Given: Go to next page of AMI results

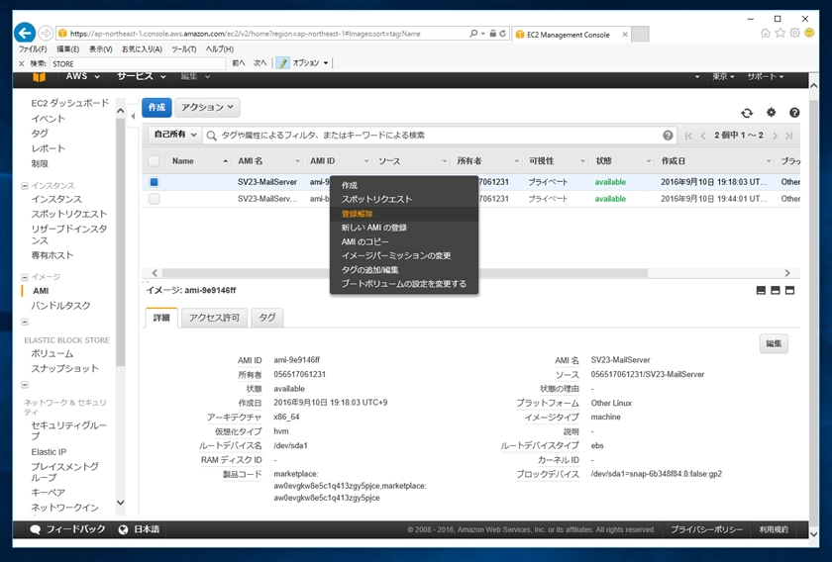Looking at the screenshot, I should coord(775,136).
